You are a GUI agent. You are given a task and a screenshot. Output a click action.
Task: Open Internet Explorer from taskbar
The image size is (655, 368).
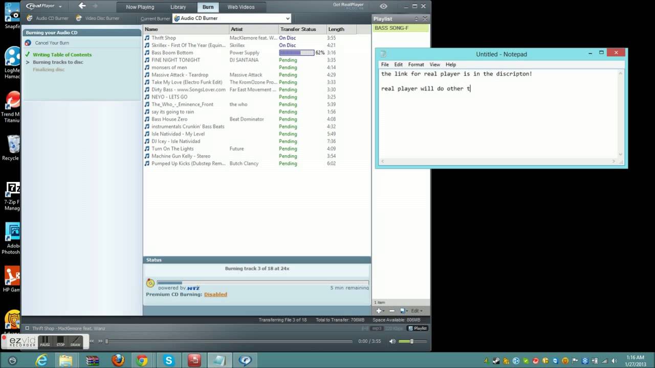click(x=41, y=360)
